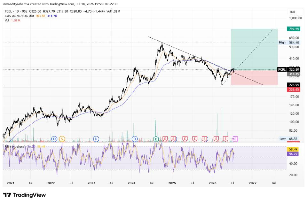Click the 2025 label on time axis
This screenshot has width=307, height=203.
click(x=172, y=183)
